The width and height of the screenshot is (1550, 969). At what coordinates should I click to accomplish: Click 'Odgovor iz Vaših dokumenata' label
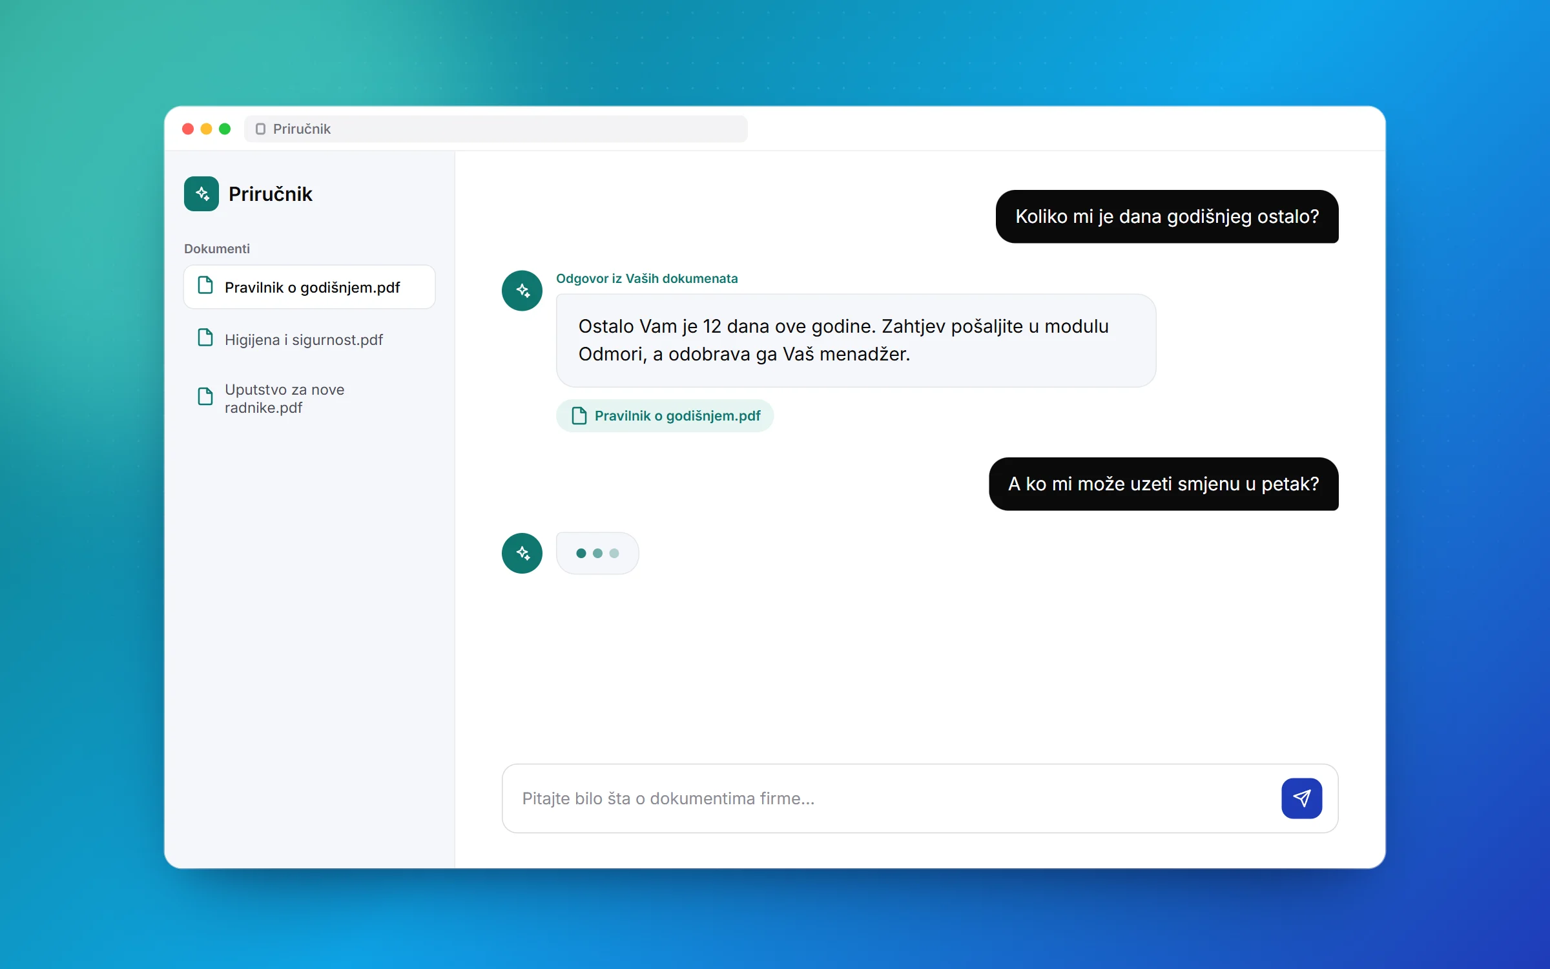(646, 278)
